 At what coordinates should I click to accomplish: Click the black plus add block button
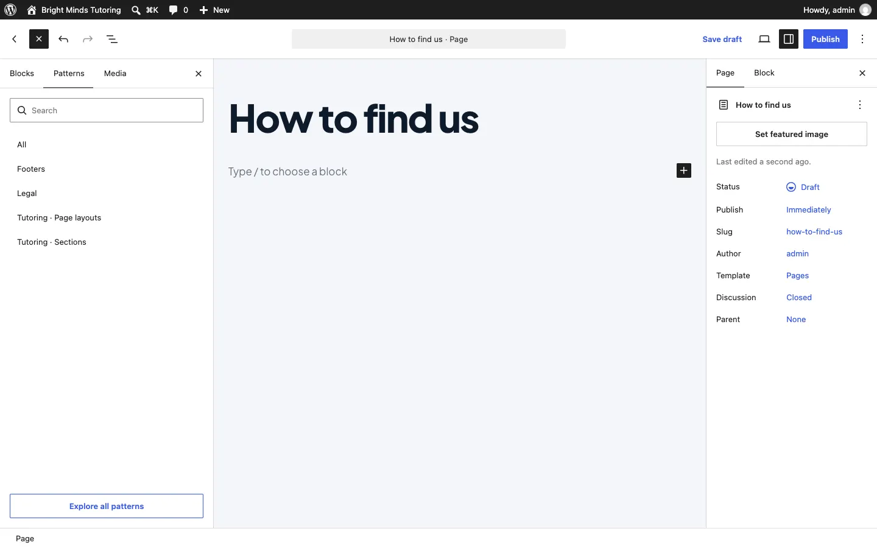(x=684, y=170)
